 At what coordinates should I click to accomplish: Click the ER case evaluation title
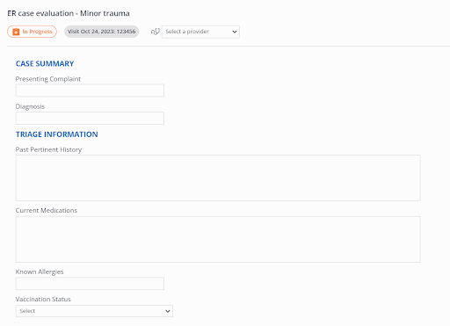click(69, 13)
